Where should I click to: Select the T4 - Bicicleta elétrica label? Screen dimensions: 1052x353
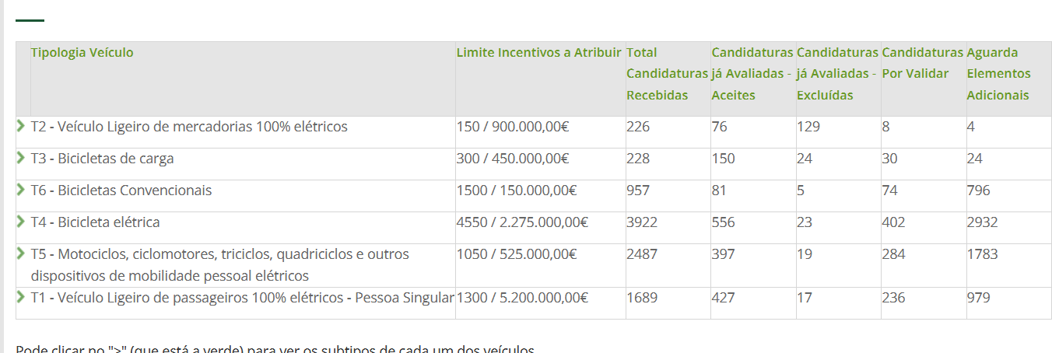point(95,222)
